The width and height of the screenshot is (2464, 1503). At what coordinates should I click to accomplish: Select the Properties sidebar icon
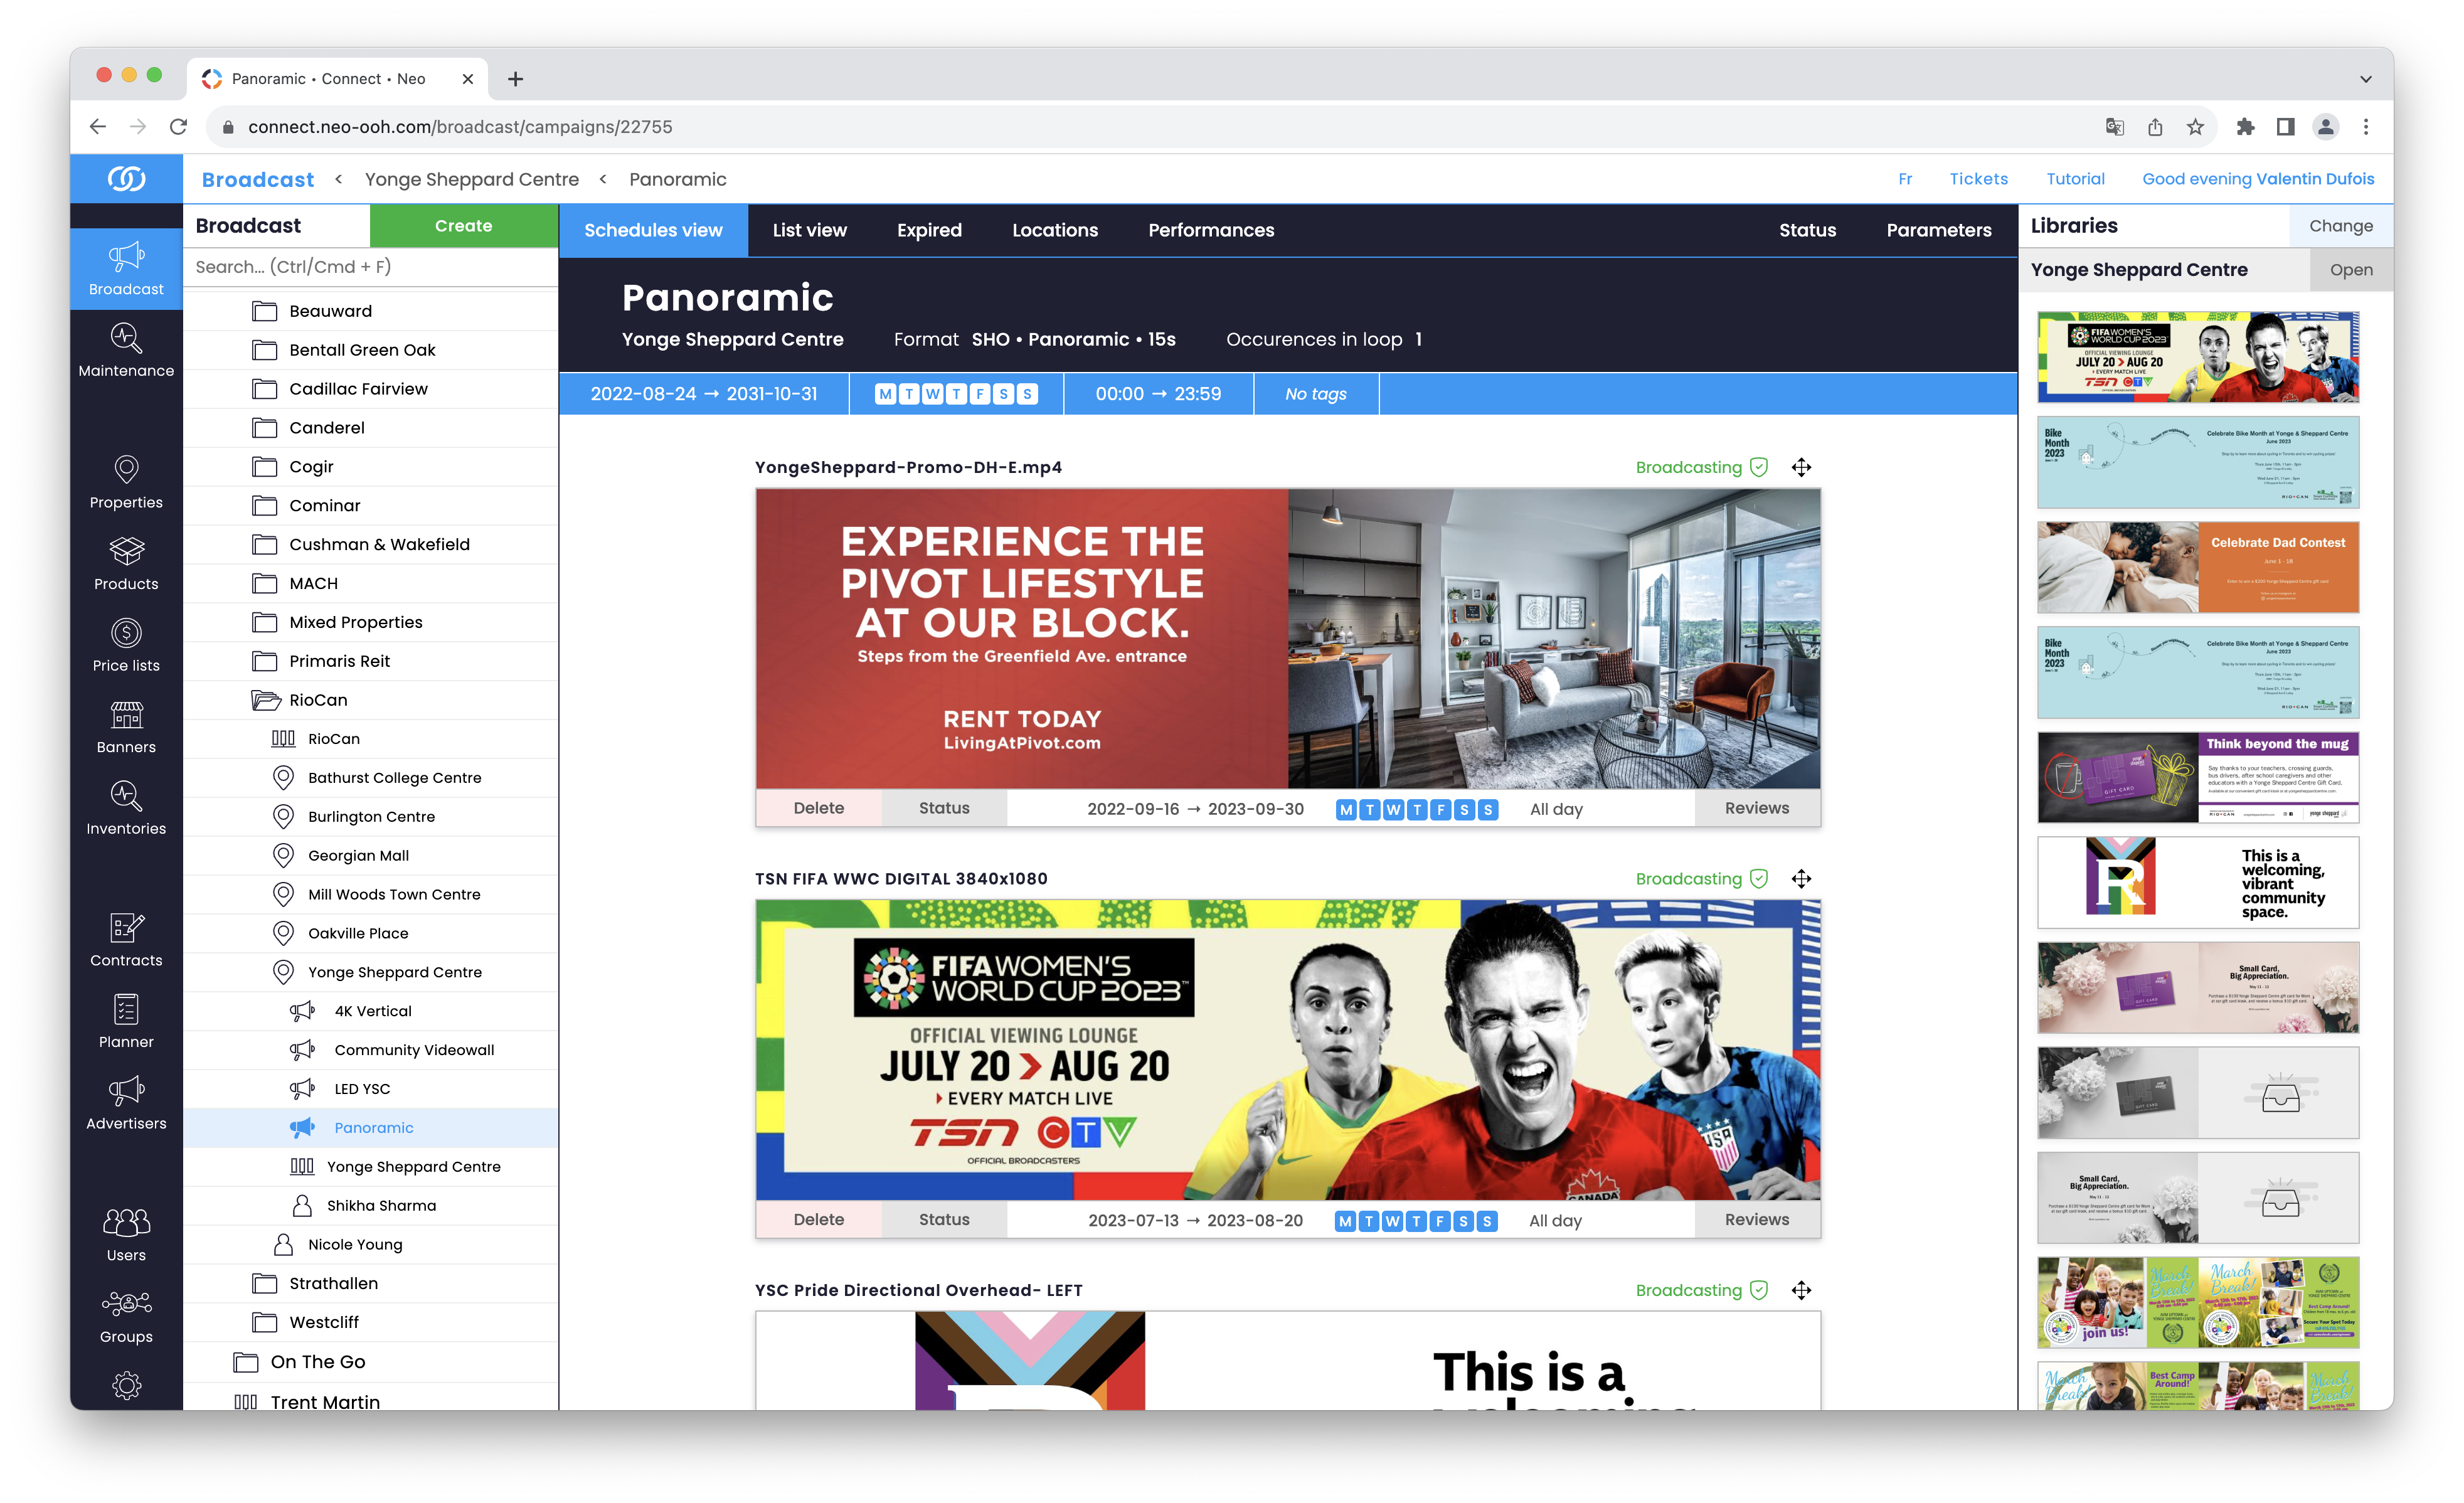[x=126, y=483]
